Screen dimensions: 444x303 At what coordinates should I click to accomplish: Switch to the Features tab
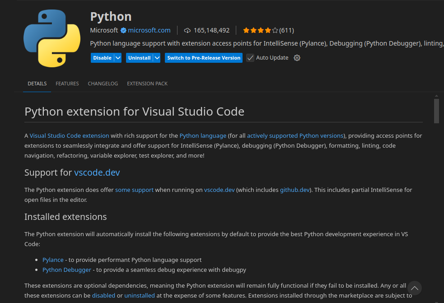[67, 84]
